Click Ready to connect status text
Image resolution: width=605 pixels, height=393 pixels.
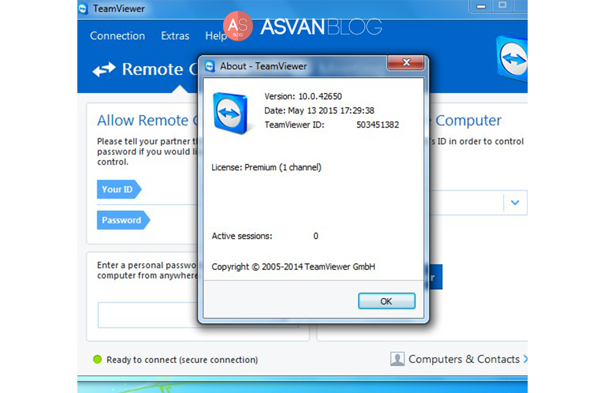point(182,360)
